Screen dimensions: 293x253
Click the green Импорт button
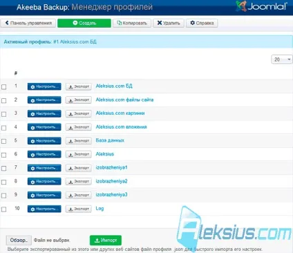click(106, 241)
